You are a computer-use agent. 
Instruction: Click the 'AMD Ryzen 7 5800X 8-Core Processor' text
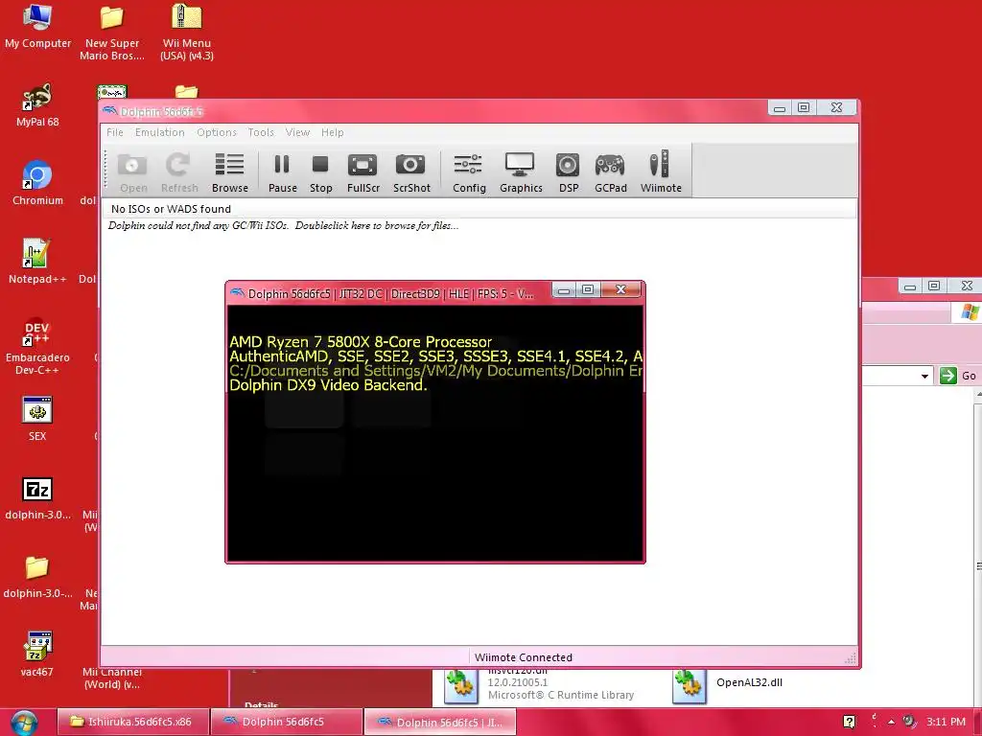pos(361,342)
